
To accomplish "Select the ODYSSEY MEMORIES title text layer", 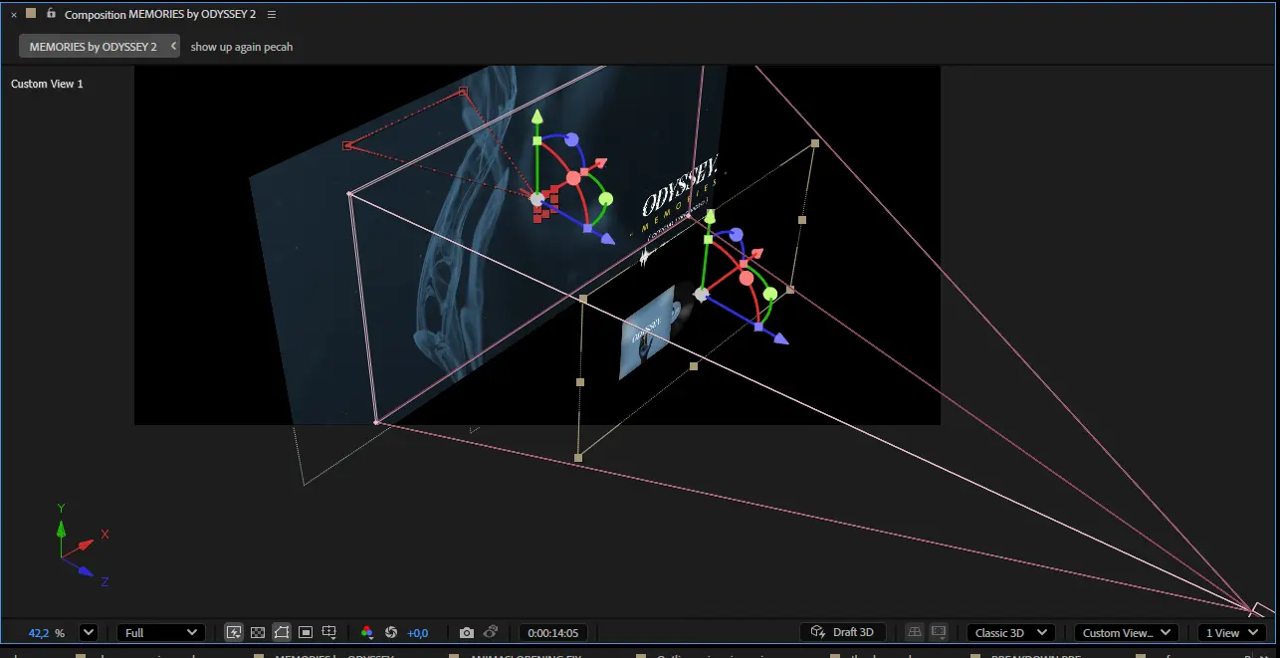I will (x=682, y=199).
